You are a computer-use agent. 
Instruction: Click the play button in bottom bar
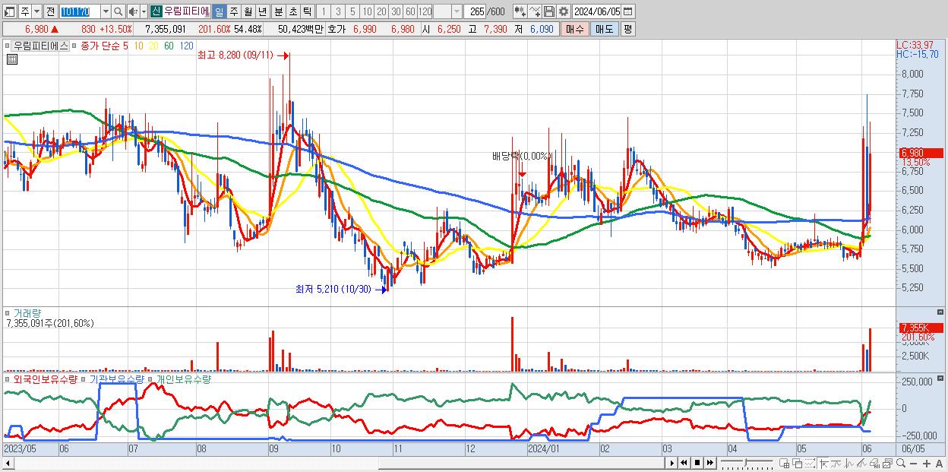(x=672, y=463)
